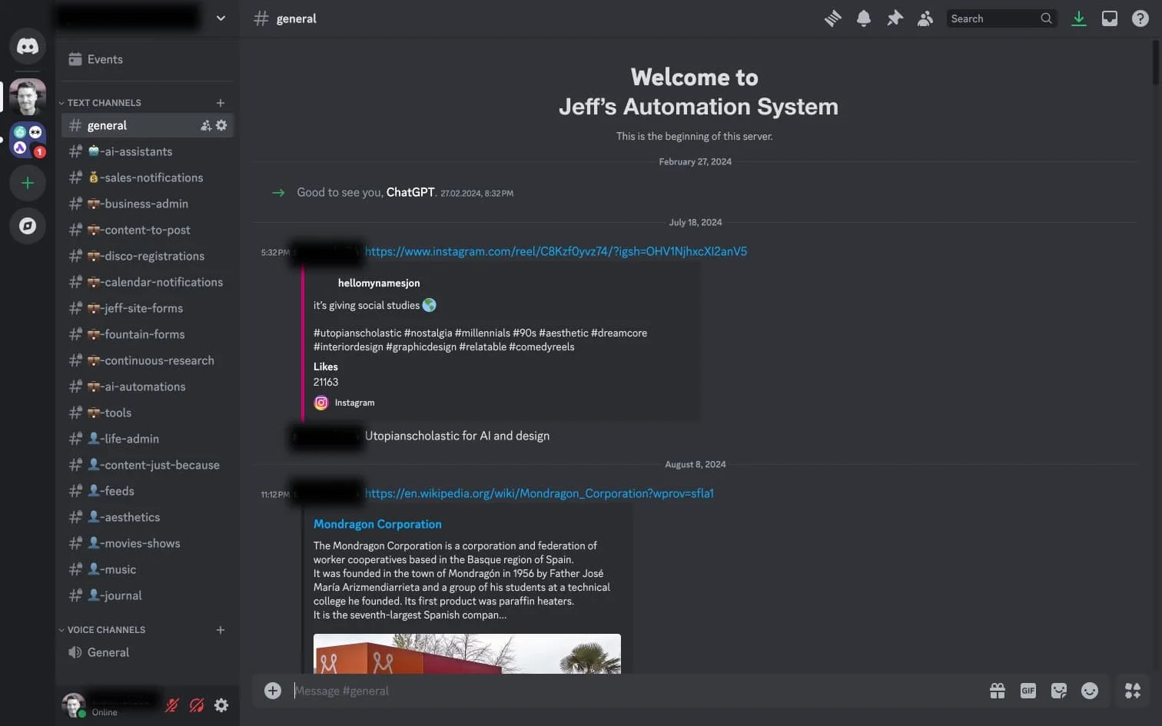
Task: Open the Help question mark icon
Action: click(1140, 18)
